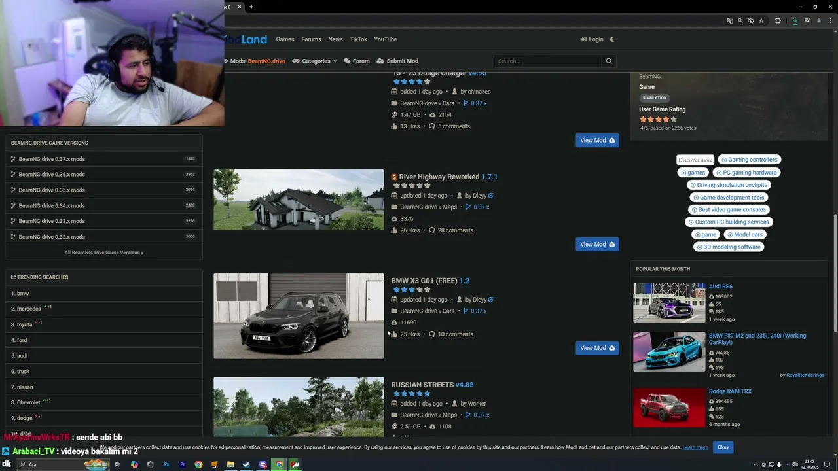Screen dimensions: 838x471
Task: Open the RUSSIAN STREETS title link
Action: click(x=432, y=385)
